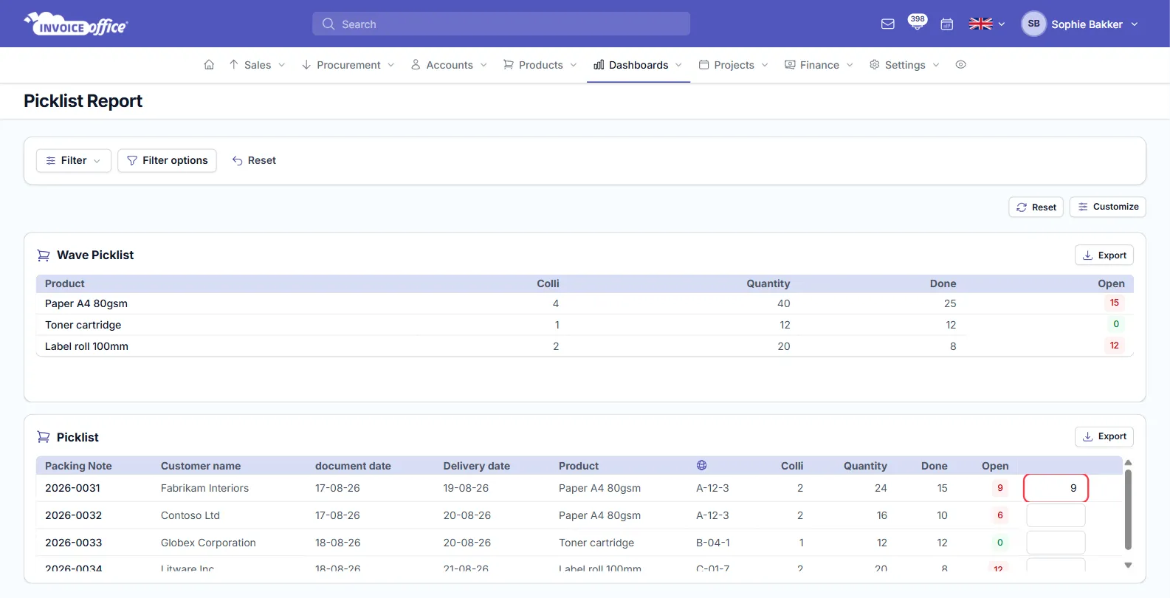Click the Customize button
Screen dimensions: 1170x598
1107,207
